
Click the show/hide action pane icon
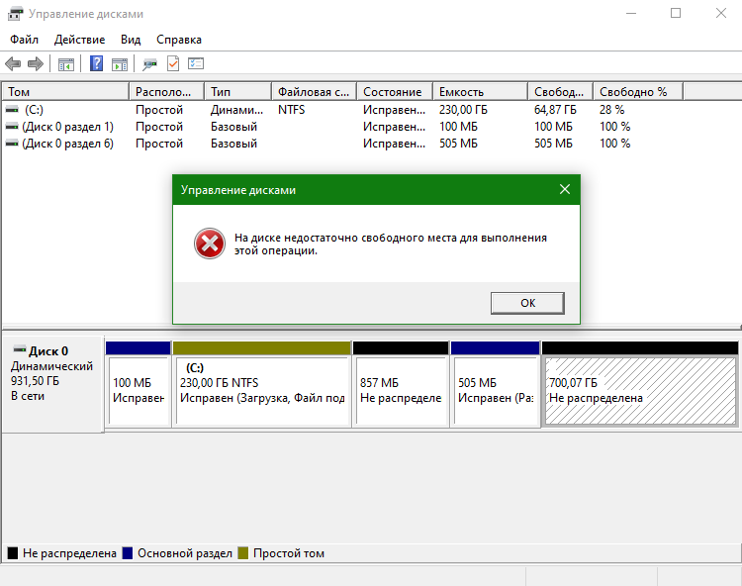120,64
